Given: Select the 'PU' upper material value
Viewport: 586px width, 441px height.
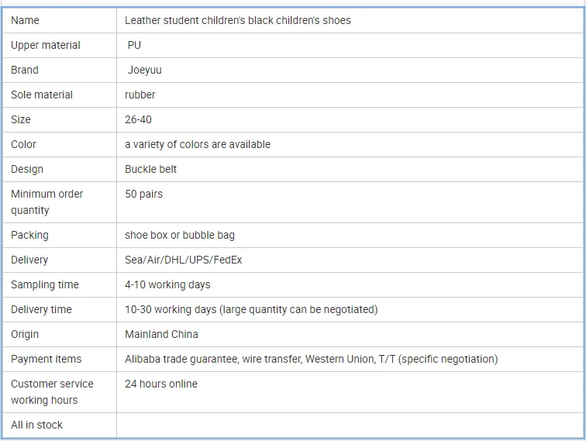Looking at the screenshot, I should coord(134,45).
